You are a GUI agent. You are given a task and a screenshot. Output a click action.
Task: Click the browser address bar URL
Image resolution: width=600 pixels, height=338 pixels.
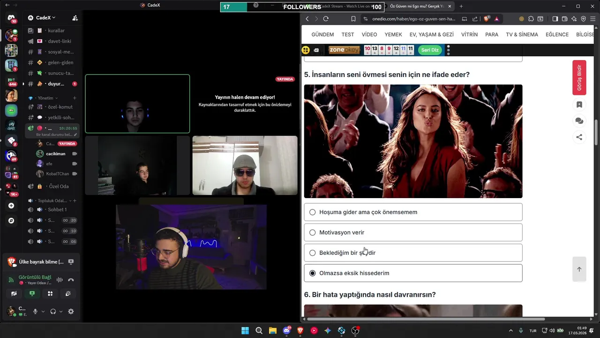tap(414, 19)
